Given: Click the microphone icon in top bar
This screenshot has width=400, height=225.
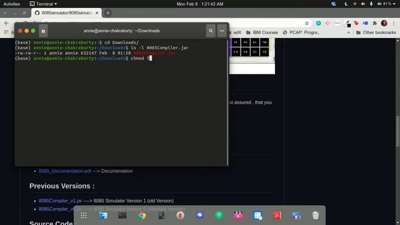Looking at the screenshot, I should click(371, 4).
